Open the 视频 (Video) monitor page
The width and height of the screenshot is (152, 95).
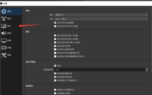point(11,40)
